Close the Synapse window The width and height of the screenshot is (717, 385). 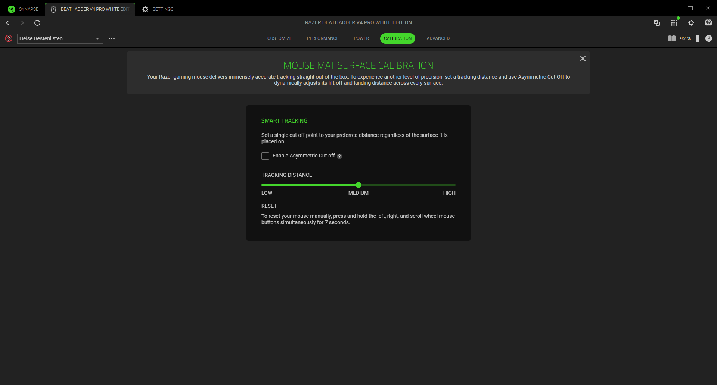[708, 8]
